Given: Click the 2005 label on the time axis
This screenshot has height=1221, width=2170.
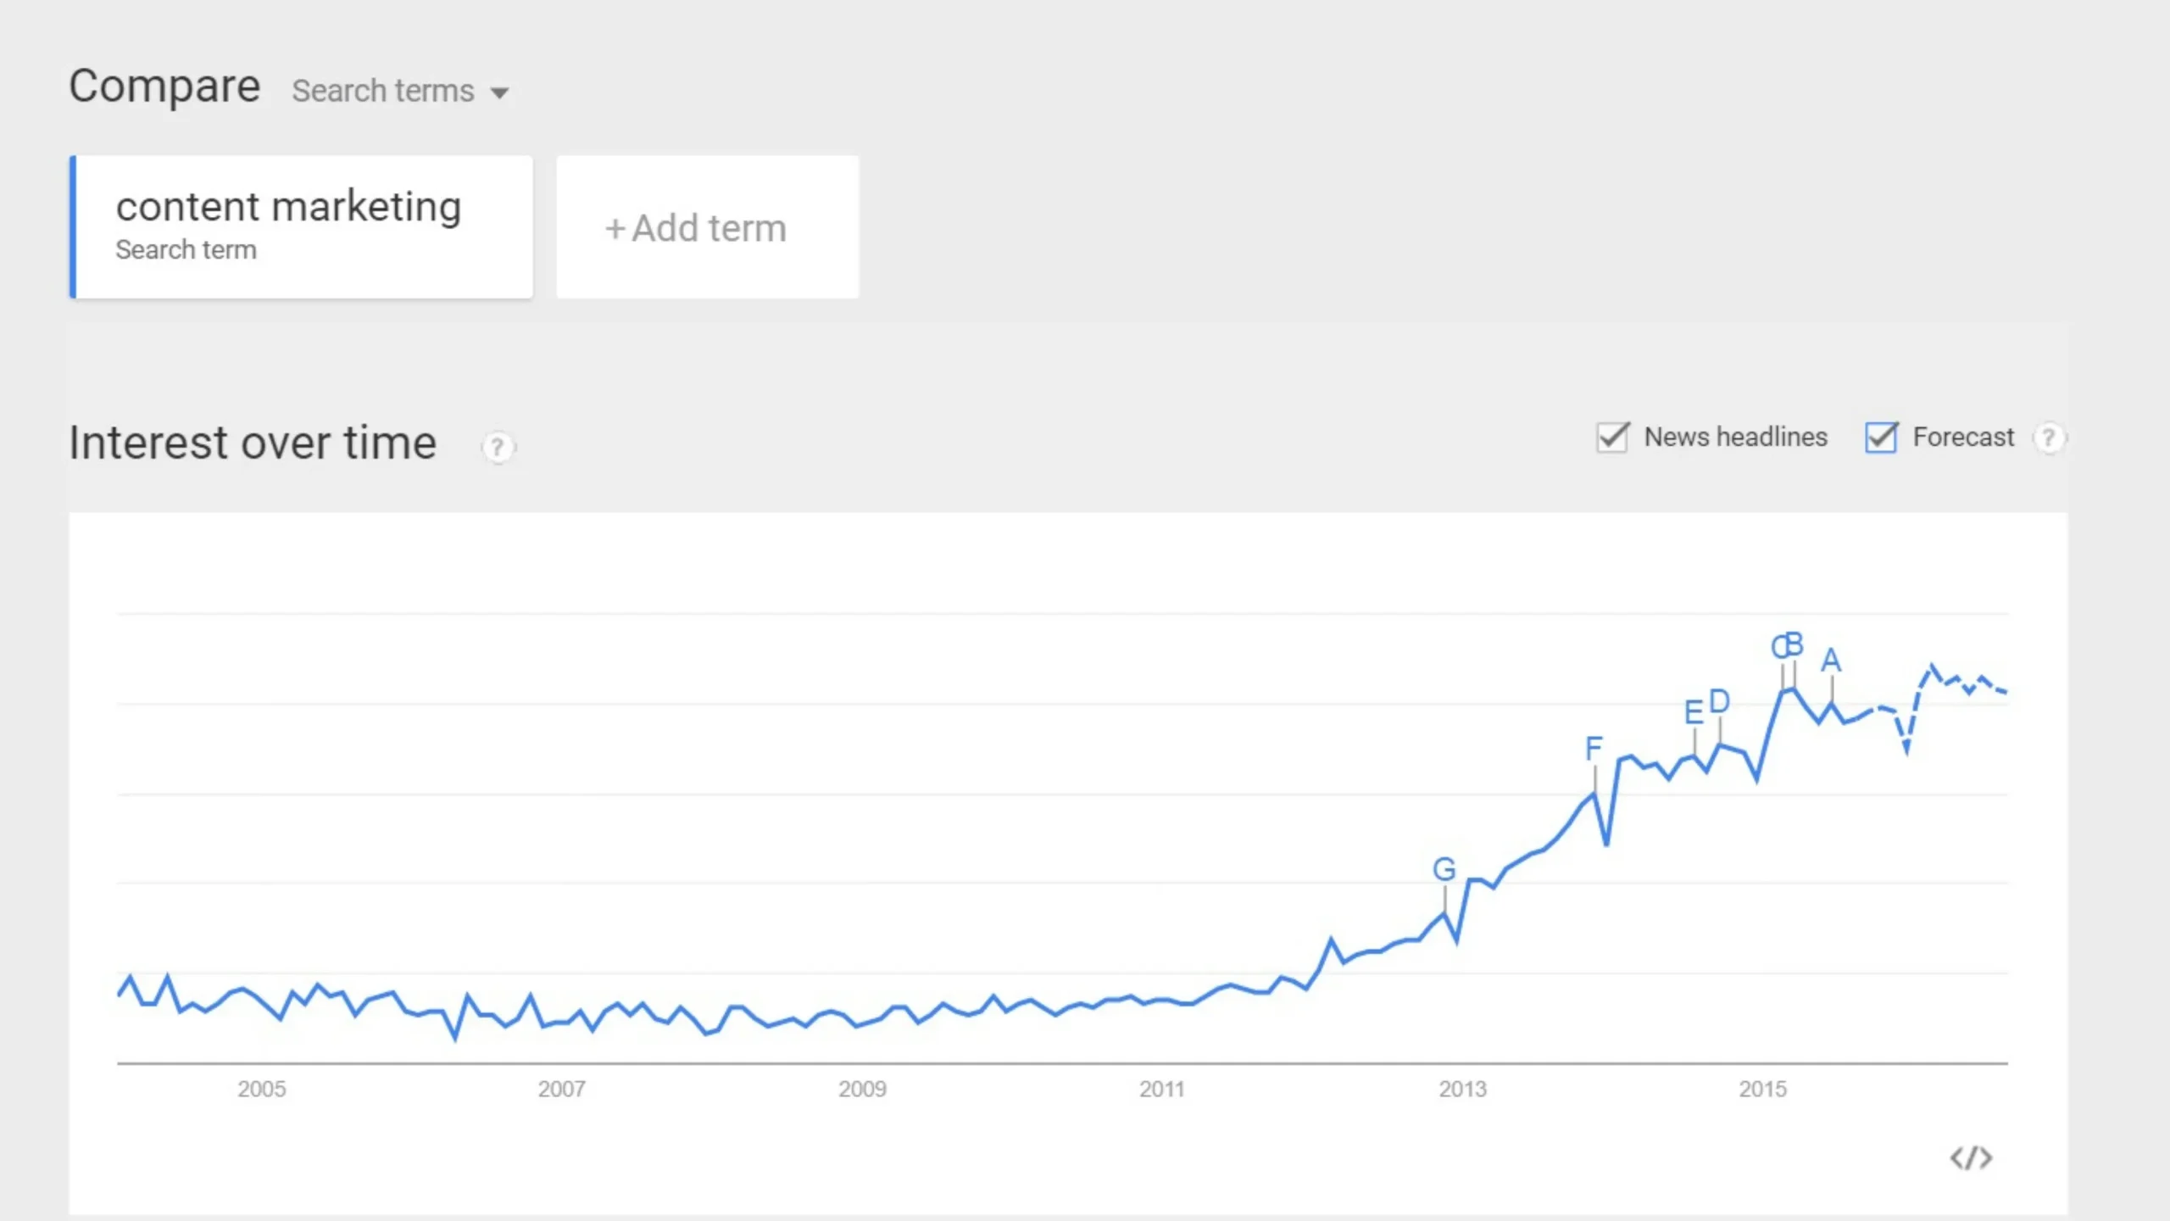Looking at the screenshot, I should click(261, 1089).
